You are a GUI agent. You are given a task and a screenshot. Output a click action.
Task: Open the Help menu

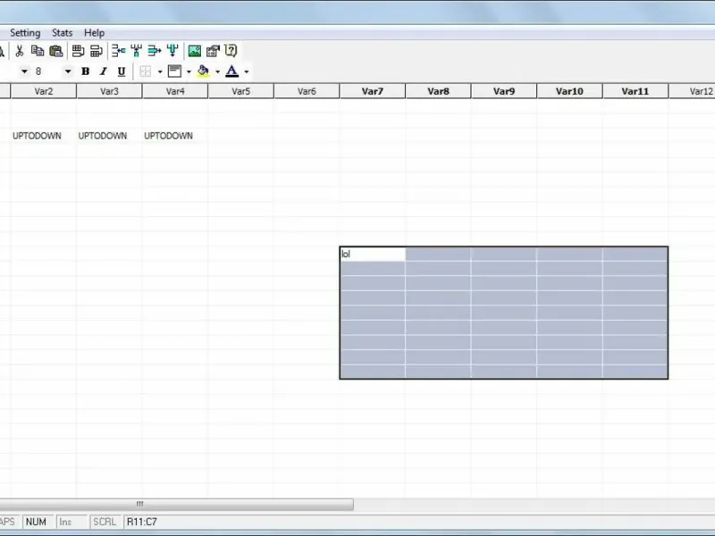click(x=95, y=33)
